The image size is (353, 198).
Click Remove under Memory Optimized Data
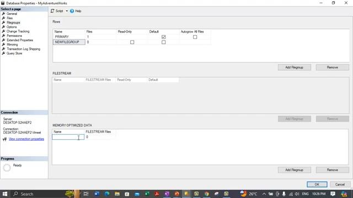point(332,170)
